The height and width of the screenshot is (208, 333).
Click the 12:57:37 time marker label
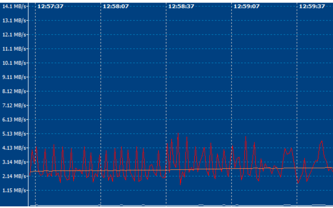(50, 6)
